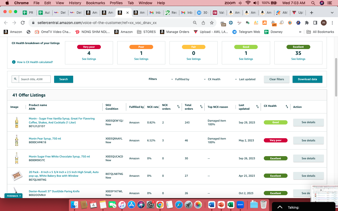Go back to the previous page
Viewport: 338px width, 211px height.
pos(6,23)
